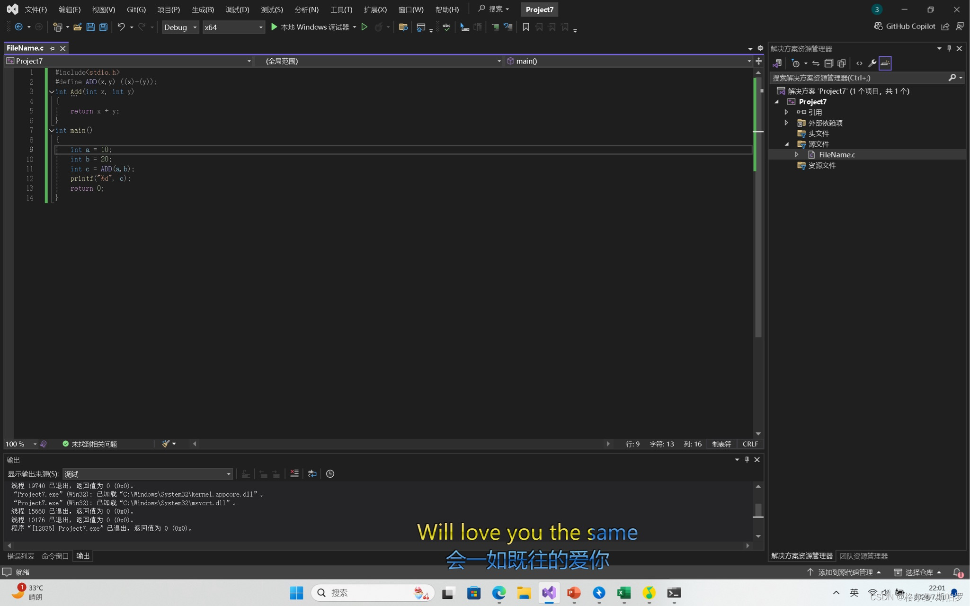970x606 pixels.
Task: Click the bookmark icon in the toolbar
Action: pyautogui.click(x=525, y=27)
